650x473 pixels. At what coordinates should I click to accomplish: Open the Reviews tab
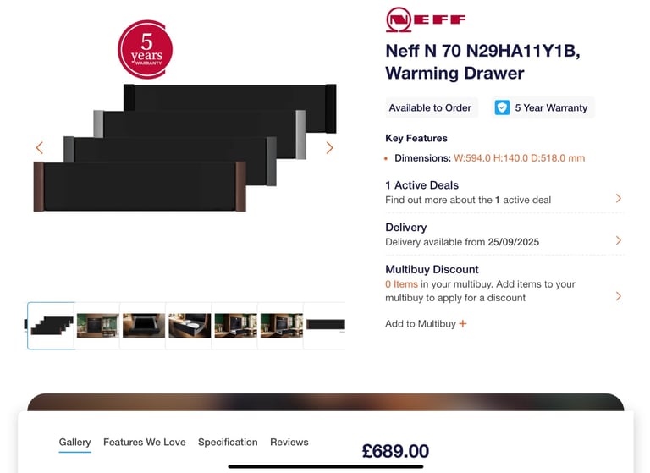(289, 442)
